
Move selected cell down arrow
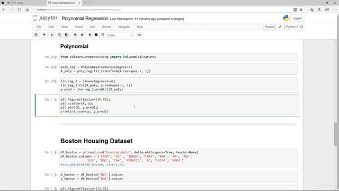click(x=82, y=35)
